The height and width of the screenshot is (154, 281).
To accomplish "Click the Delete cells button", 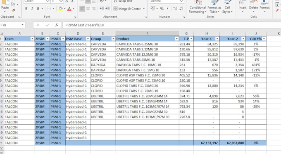I will (x=253, y=7).
